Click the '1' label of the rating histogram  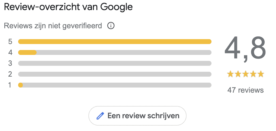(10, 85)
